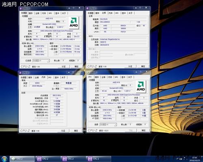Expand the processor selection combo box in the bottom-right window
203x162 pixels.
(x=108, y=124)
